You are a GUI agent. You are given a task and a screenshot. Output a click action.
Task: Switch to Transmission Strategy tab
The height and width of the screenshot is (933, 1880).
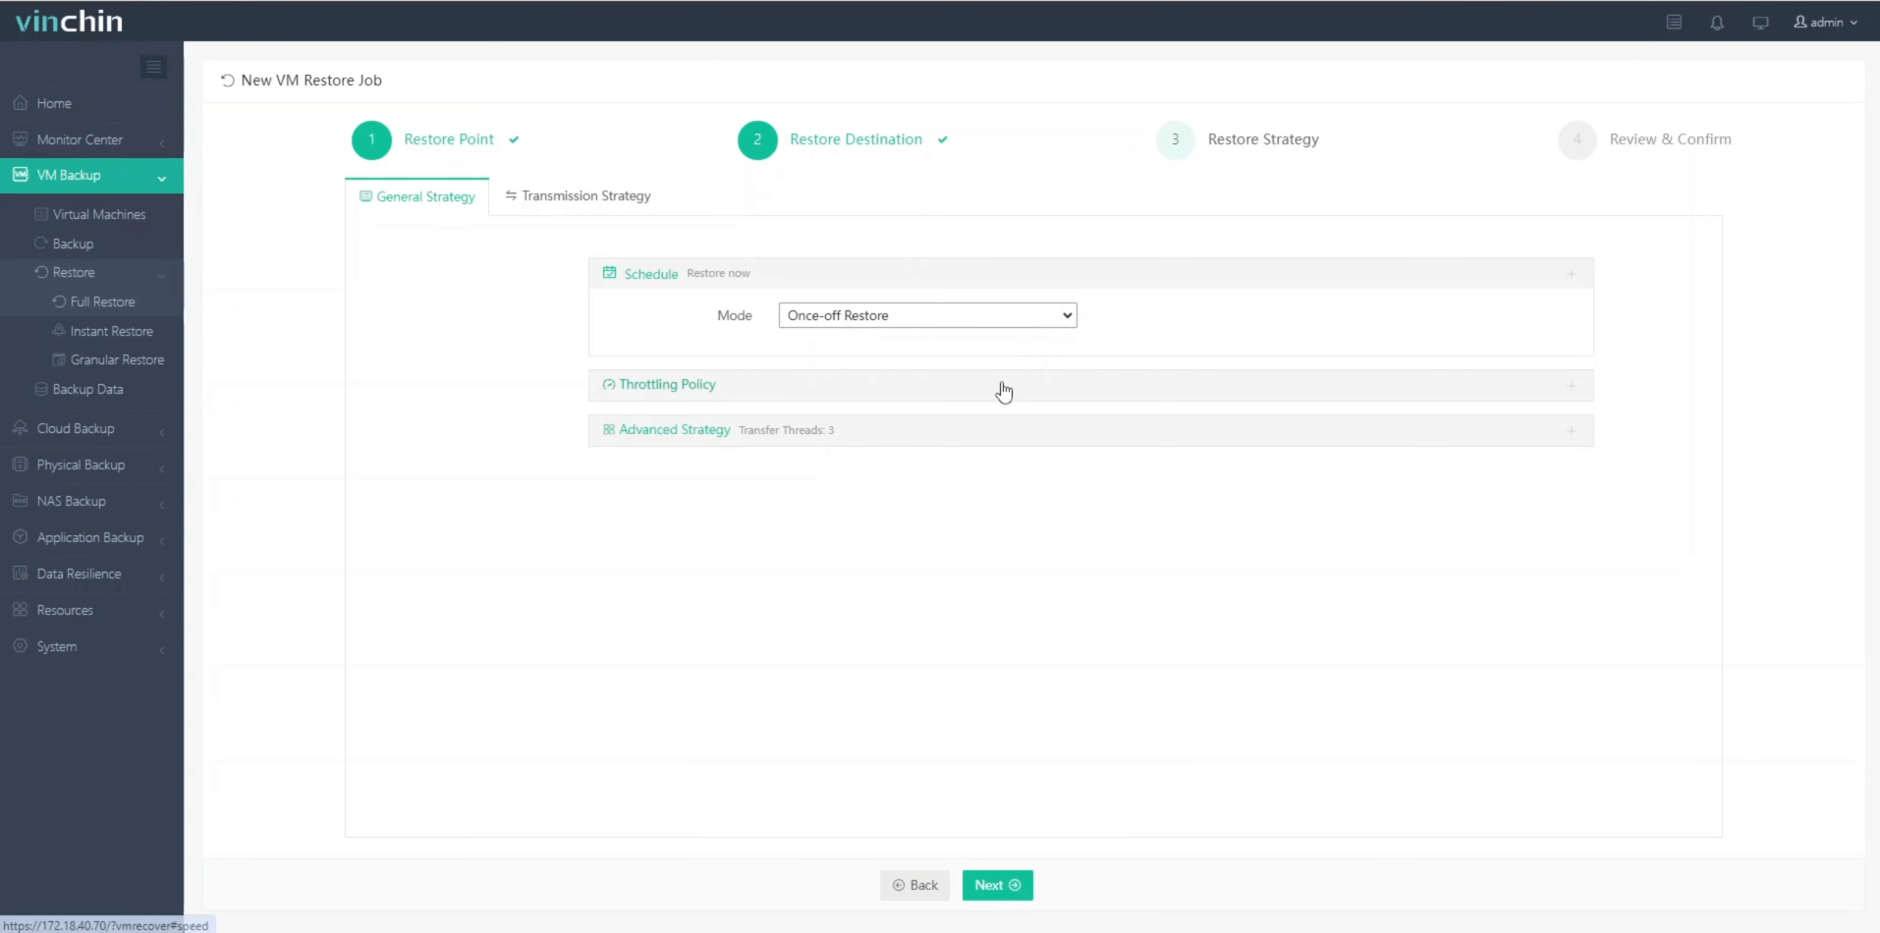tap(578, 195)
